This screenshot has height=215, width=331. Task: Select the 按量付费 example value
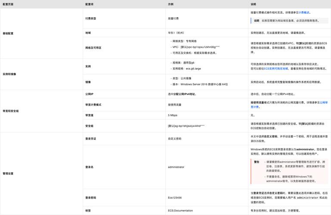[173, 18]
